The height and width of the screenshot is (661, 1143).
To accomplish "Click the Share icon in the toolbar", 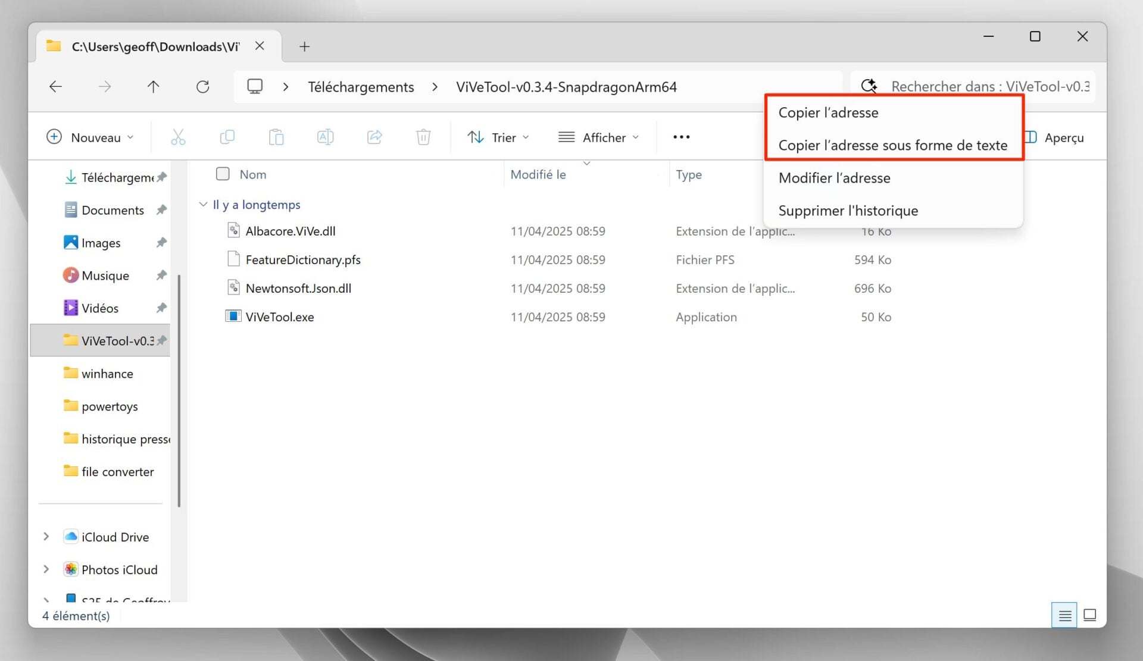I will (x=374, y=137).
